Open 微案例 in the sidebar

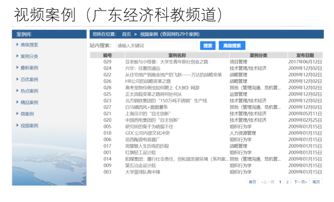(27, 114)
